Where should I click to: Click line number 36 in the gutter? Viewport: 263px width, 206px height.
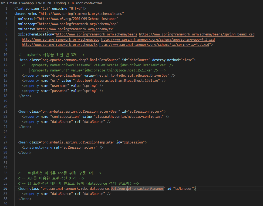point(5,188)
